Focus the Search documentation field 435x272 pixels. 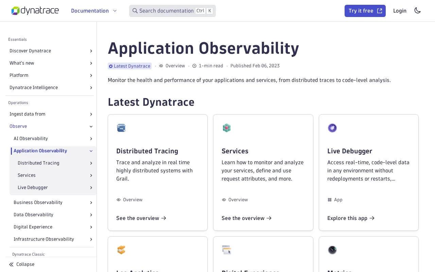point(172,11)
